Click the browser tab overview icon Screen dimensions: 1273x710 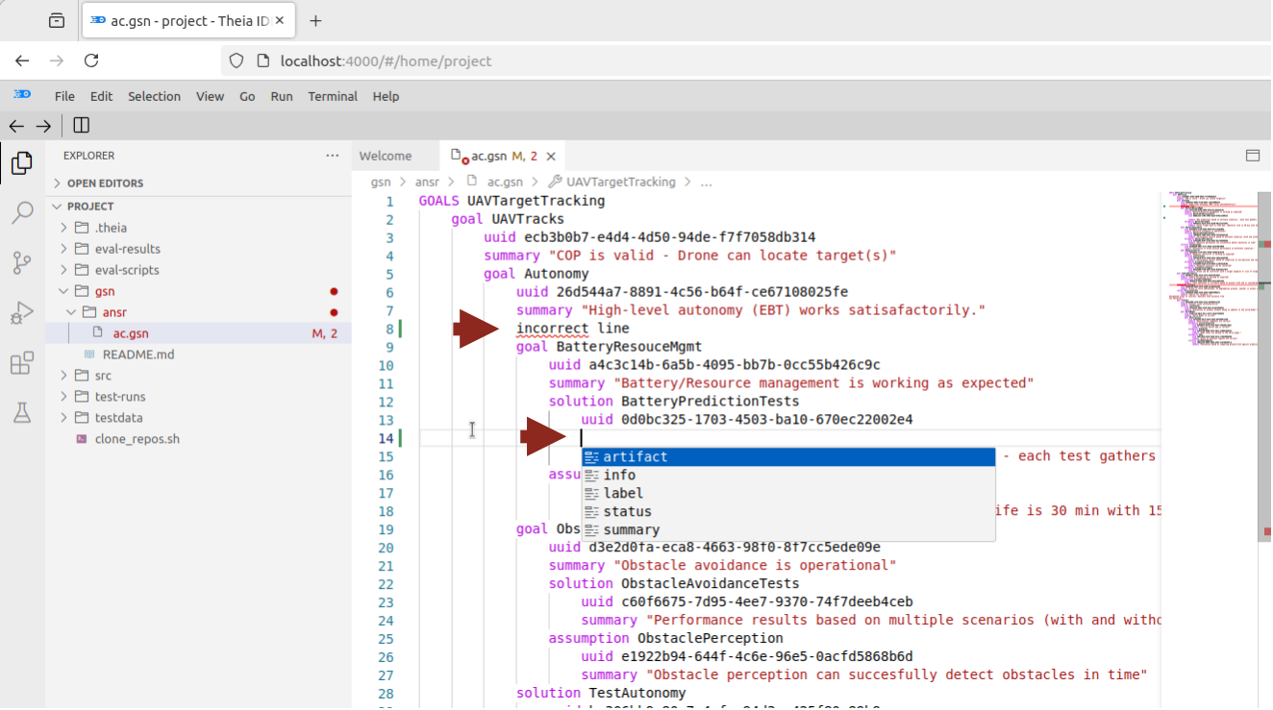point(57,20)
